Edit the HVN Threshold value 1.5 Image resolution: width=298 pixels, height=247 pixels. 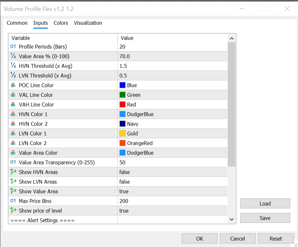(x=172, y=66)
